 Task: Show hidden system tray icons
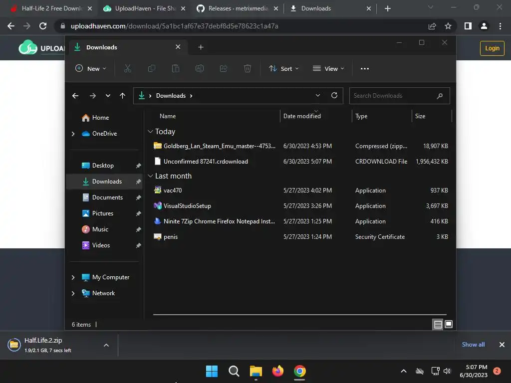coord(403,371)
